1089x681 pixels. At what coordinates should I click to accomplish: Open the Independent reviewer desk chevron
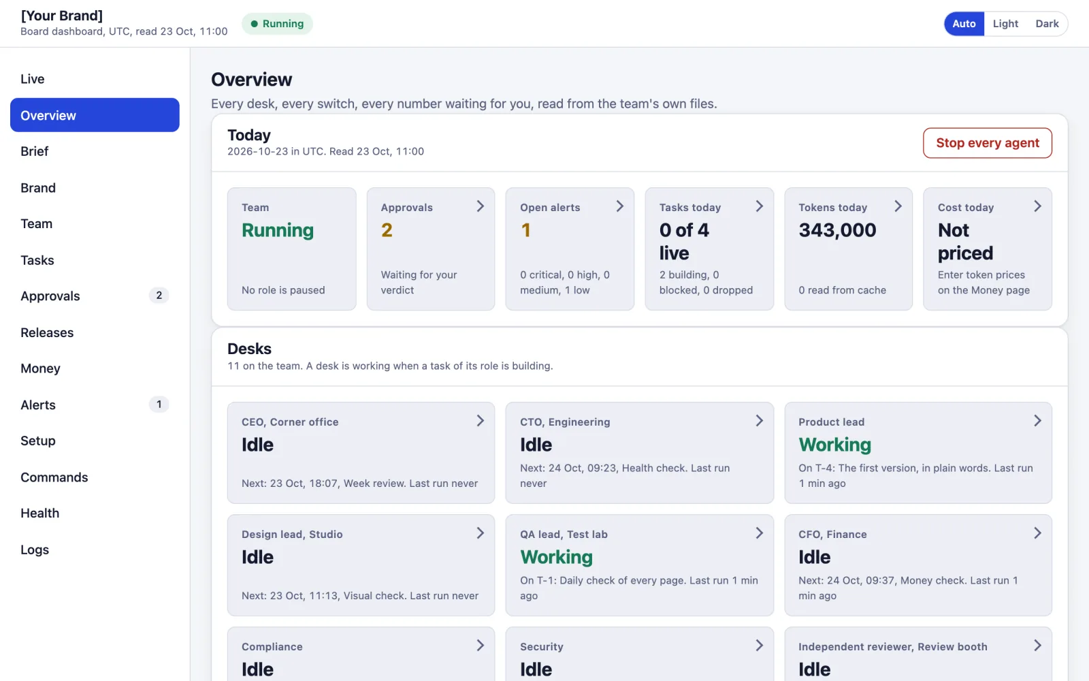tap(1037, 646)
